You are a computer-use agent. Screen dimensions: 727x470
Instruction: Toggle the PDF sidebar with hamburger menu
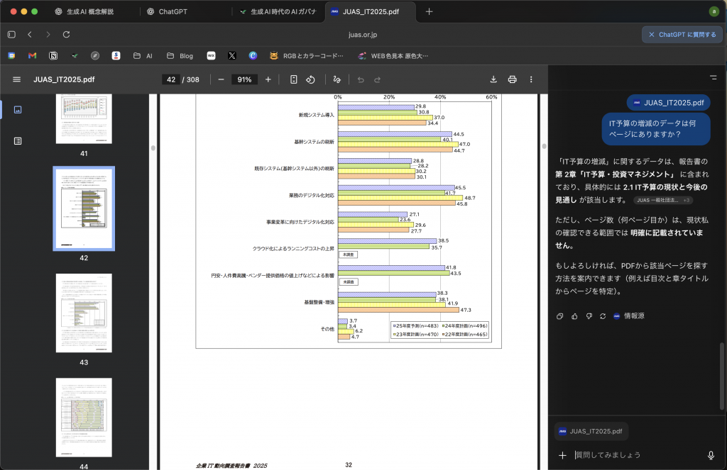pos(17,79)
